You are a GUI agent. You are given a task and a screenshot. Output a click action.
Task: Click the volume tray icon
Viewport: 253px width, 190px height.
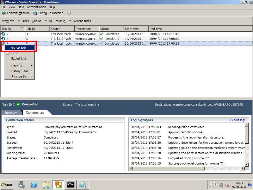[x=227, y=185]
